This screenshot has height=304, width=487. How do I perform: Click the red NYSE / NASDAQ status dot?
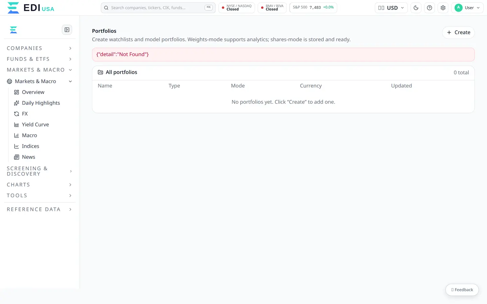point(223,8)
